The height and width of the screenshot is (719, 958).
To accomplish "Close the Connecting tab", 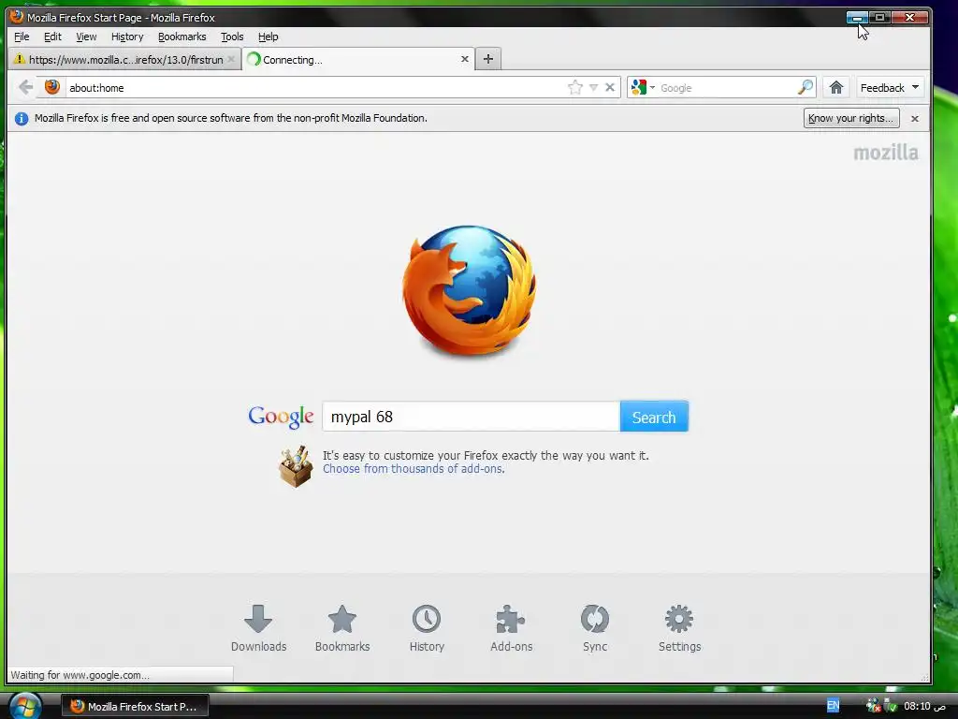I will pos(464,59).
